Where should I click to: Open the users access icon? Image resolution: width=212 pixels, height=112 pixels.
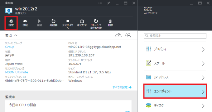(128, 35)
